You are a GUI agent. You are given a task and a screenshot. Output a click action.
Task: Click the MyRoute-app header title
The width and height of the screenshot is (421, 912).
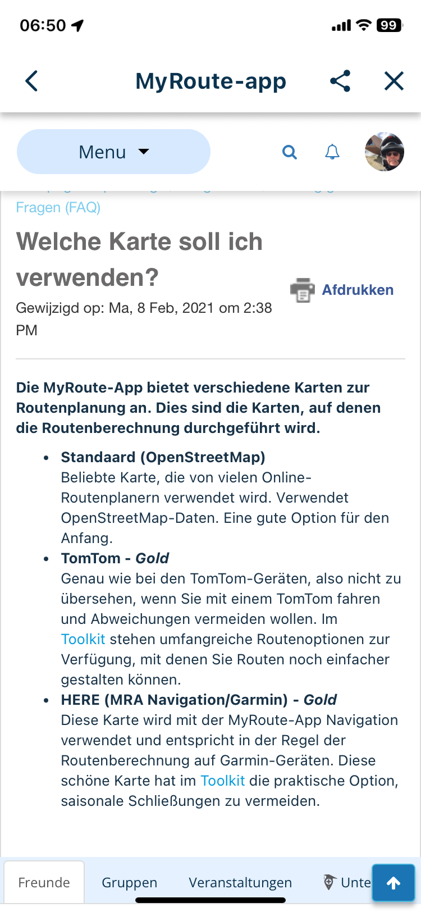(x=211, y=81)
